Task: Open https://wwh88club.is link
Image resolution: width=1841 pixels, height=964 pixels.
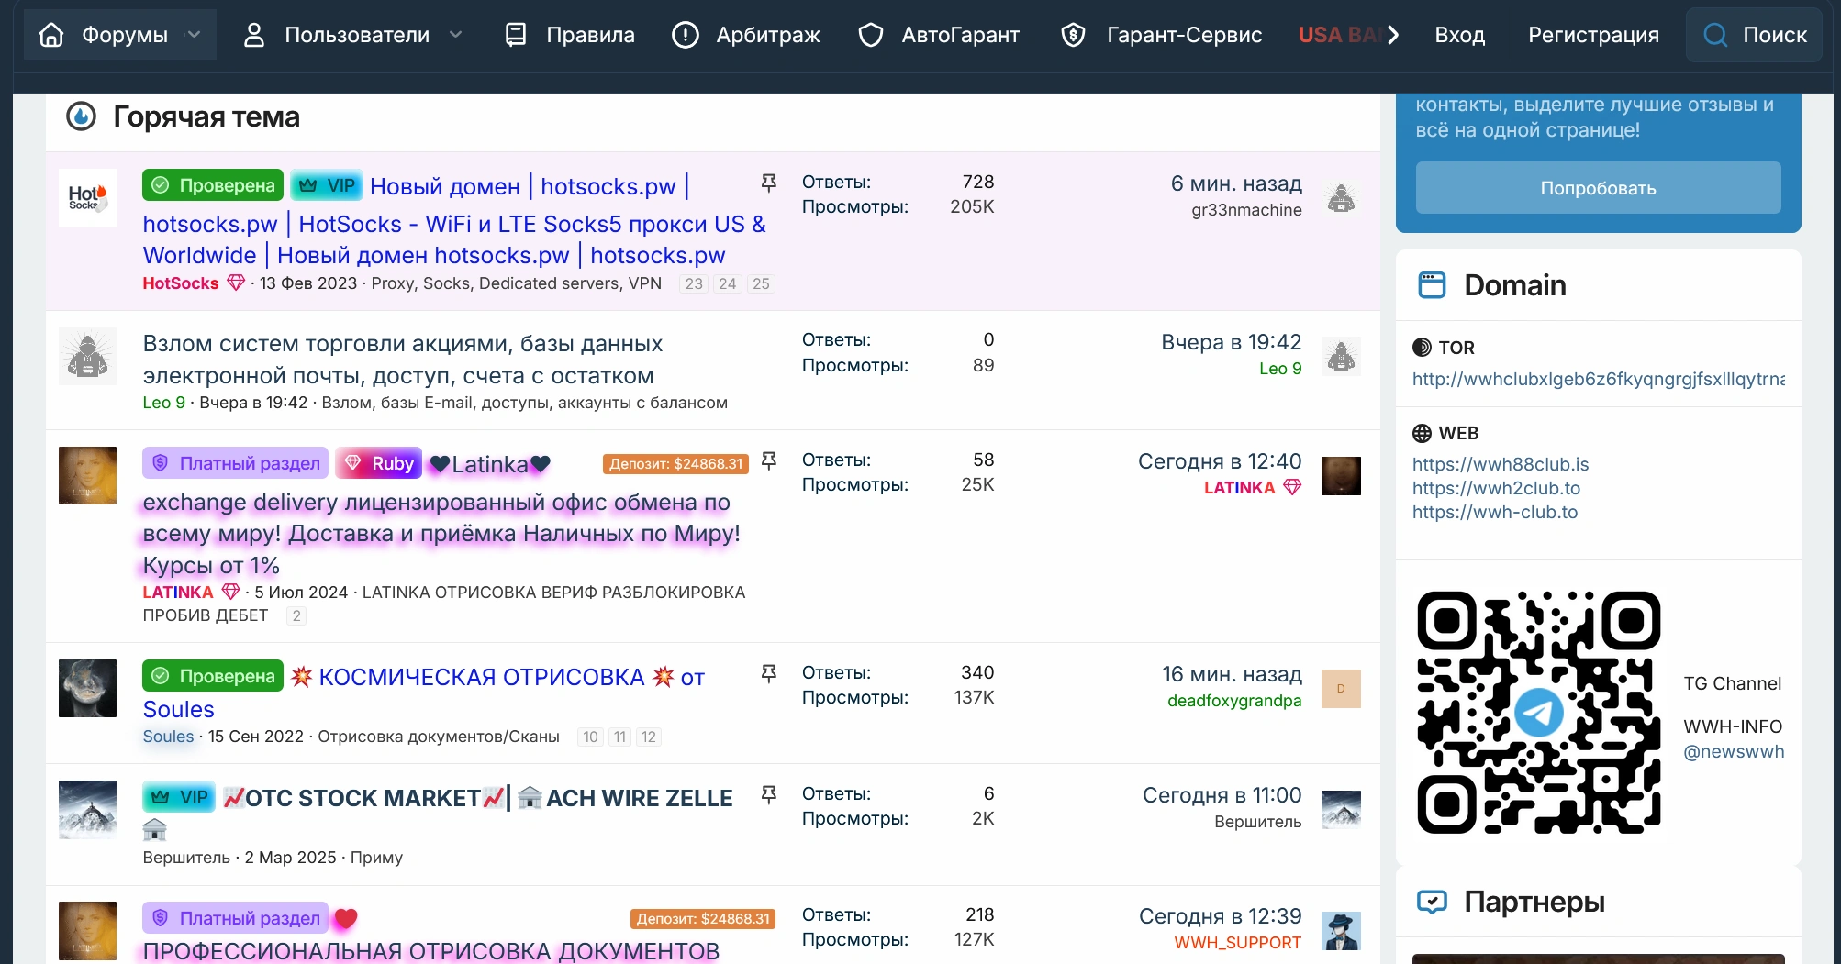Action: [x=1501, y=464]
